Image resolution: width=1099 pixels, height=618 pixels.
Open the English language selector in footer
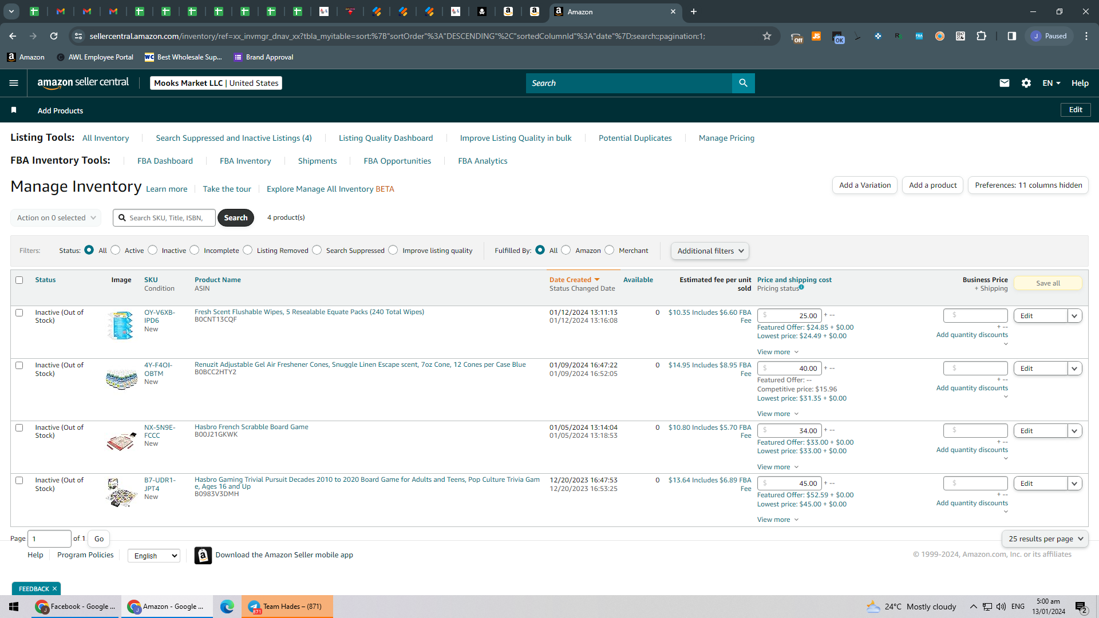tap(154, 556)
